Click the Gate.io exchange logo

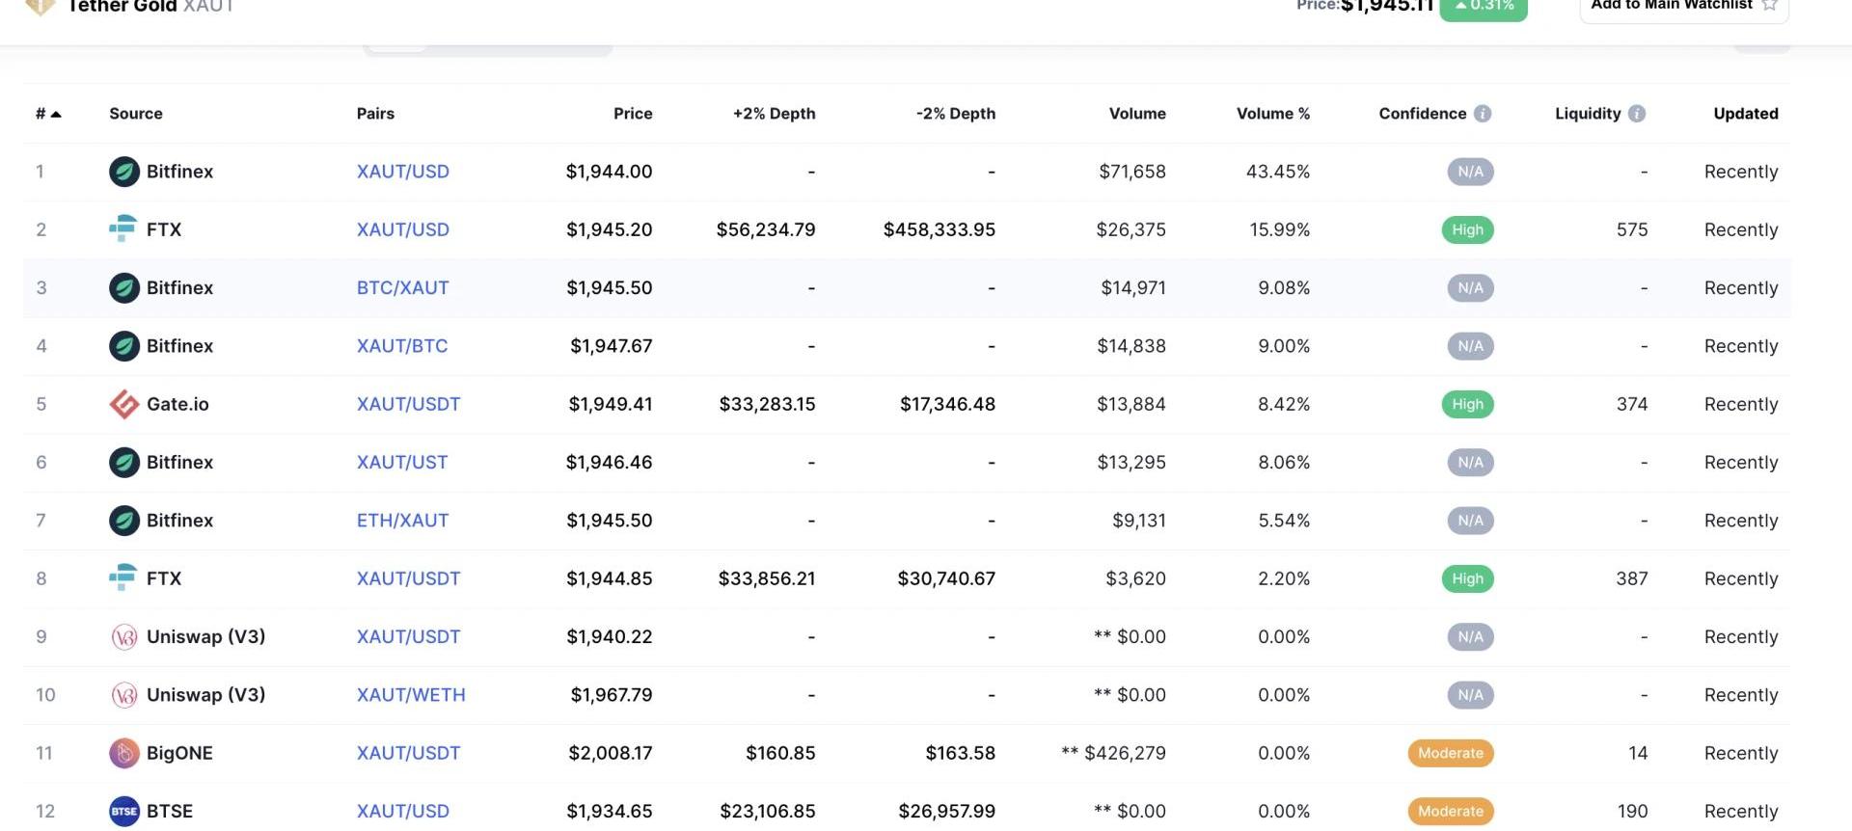(x=124, y=404)
